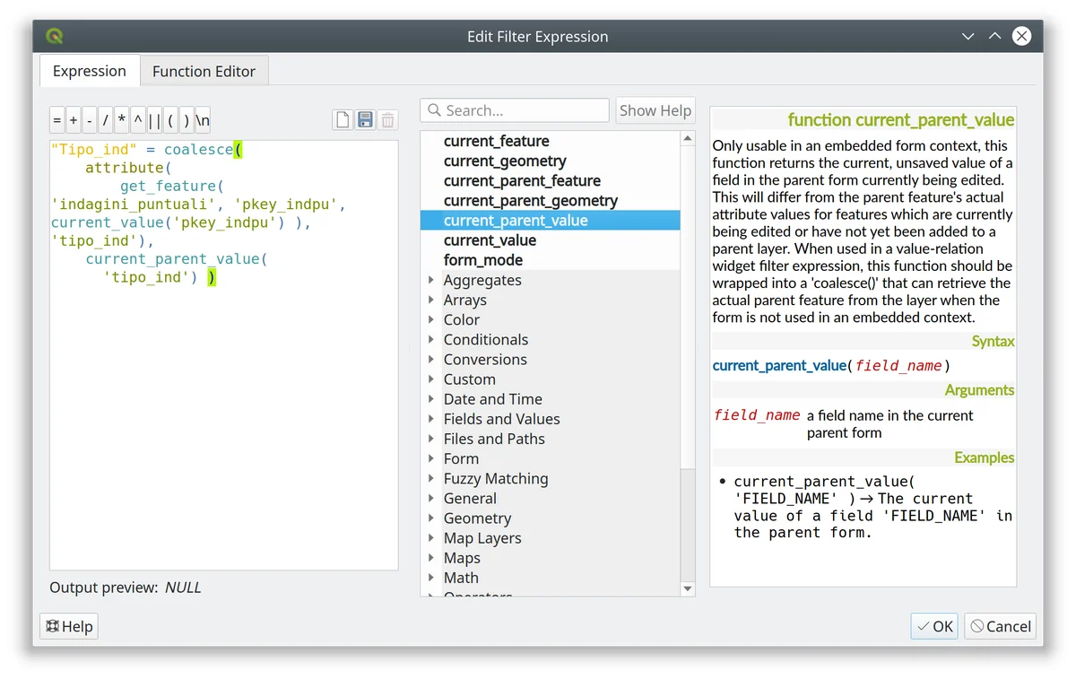The image size is (1076, 679).
Task: Clear the editor with the new-document icon
Action: point(342,120)
